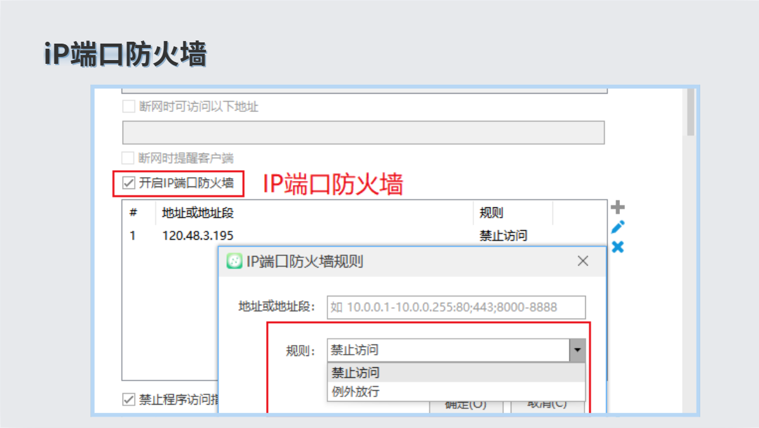Enable the 断网时可访问以下地址 checkbox

tap(129, 106)
